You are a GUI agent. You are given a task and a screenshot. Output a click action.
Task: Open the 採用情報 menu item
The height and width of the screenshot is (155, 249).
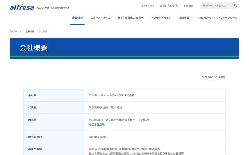coord(184,18)
